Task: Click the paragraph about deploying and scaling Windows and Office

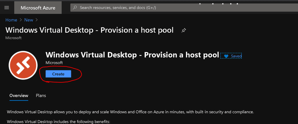Action: [130, 112]
